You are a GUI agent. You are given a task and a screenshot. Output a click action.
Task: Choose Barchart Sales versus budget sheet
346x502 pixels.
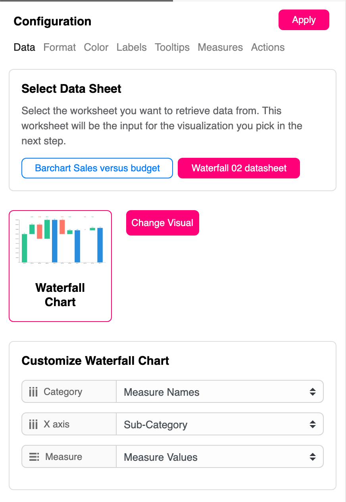(x=97, y=168)
